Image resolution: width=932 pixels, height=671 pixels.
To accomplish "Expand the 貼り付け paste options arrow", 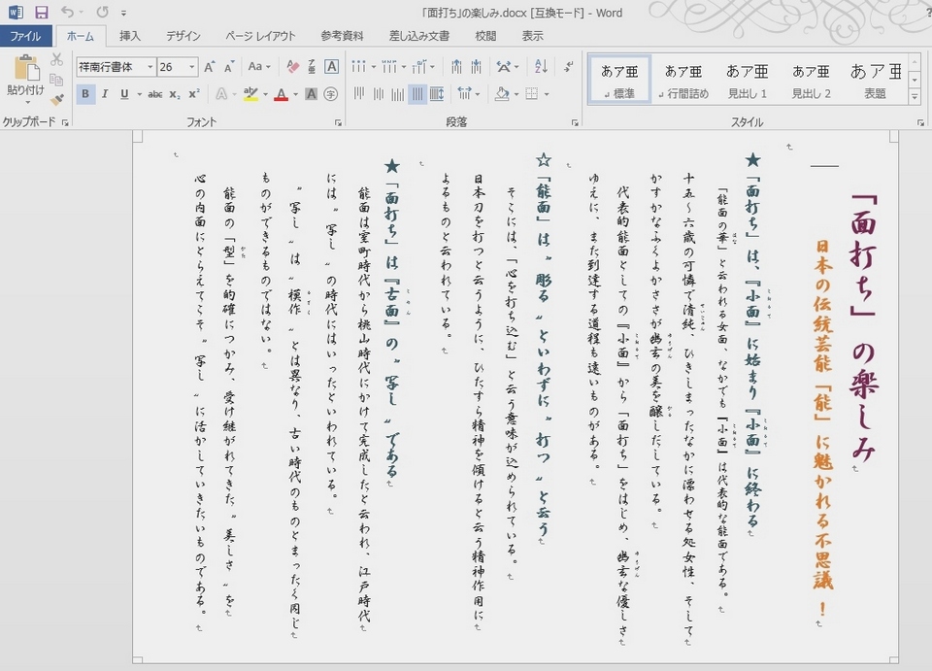I will (x=26, y=102).
